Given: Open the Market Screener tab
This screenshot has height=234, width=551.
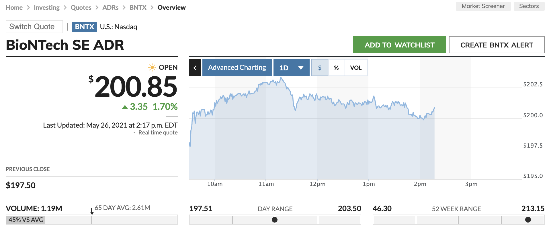Looking at the screenshot, I should (483, 6).
